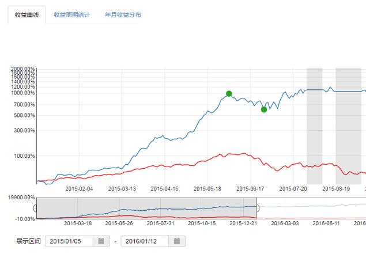Click the 100.00% y-axis label
This screenshot has width=366, height=258.
25,155
